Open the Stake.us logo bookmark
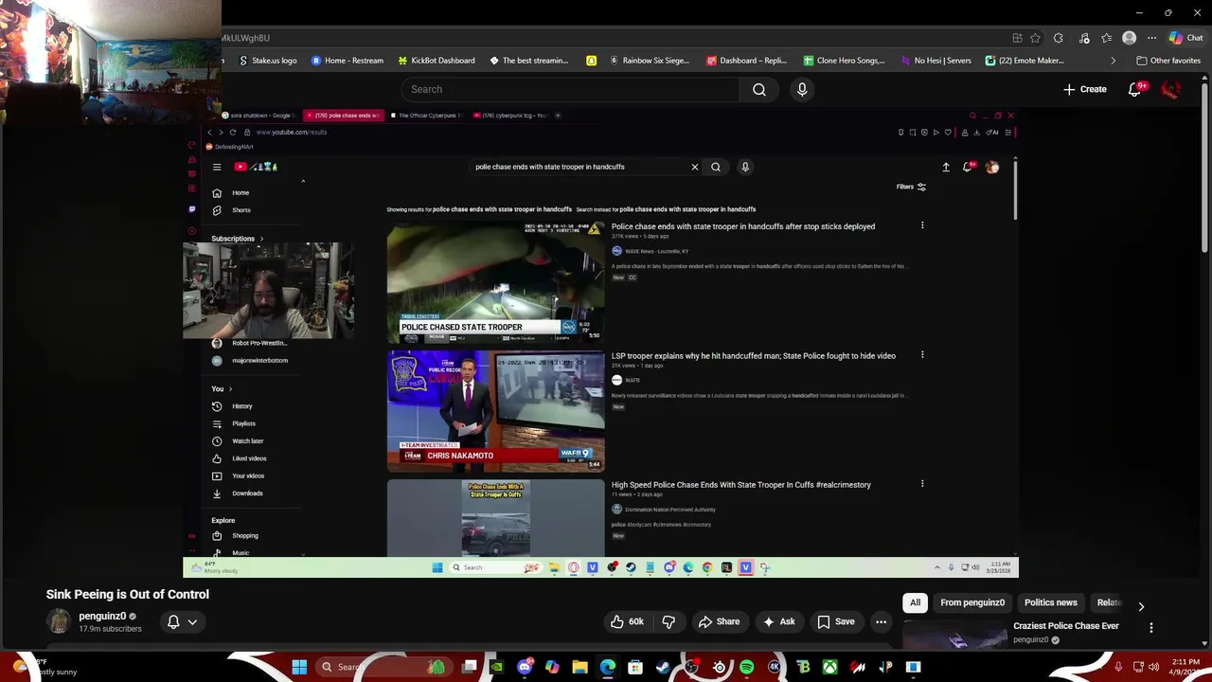Viewport: 1212px width, 682px height. pos(268,61)
